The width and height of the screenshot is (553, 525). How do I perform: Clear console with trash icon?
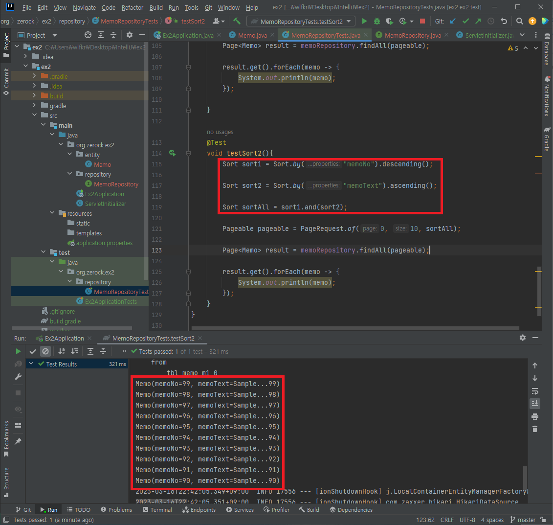(534, 429)
